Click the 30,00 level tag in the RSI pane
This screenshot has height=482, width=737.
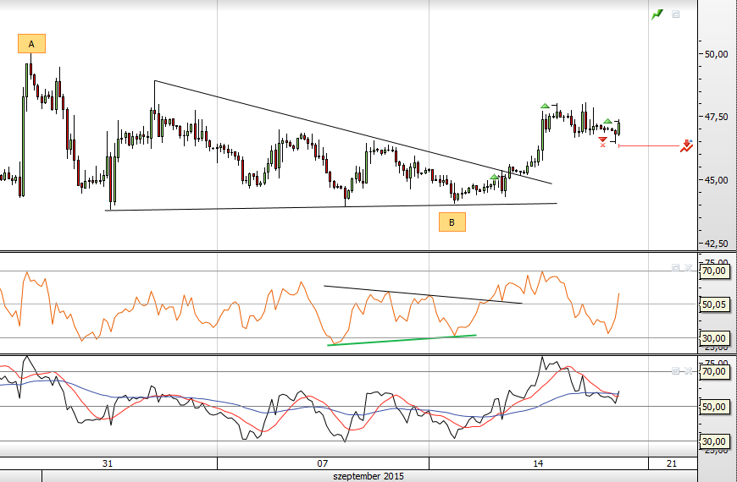point(713,338)
